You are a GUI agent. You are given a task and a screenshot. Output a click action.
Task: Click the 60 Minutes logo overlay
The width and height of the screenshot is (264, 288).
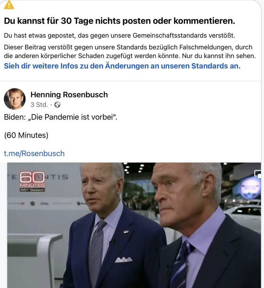click(x=32, y=179)
